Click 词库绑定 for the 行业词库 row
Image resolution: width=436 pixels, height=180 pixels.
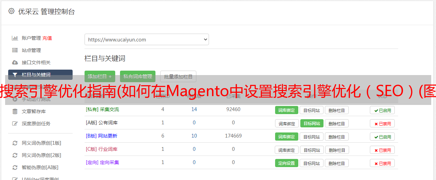(x=287, y=150)
